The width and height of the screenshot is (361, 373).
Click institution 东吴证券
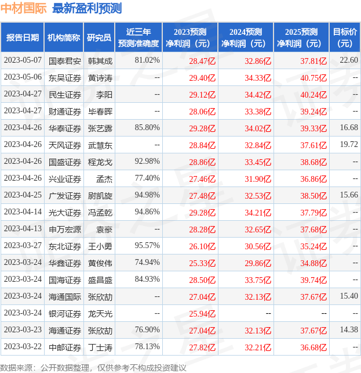[x=65, y=78]
